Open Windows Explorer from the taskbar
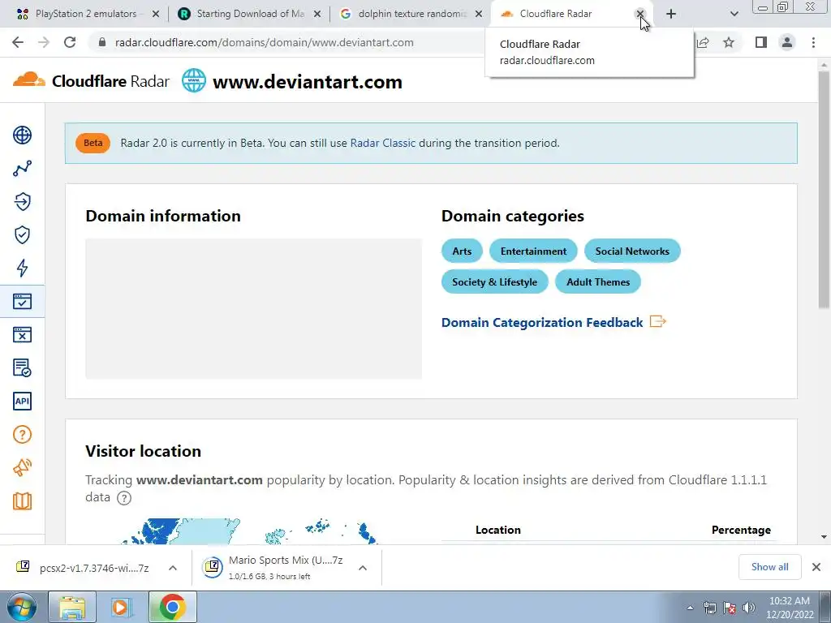Viewport: 831px width, 623px height. [72, 607]
